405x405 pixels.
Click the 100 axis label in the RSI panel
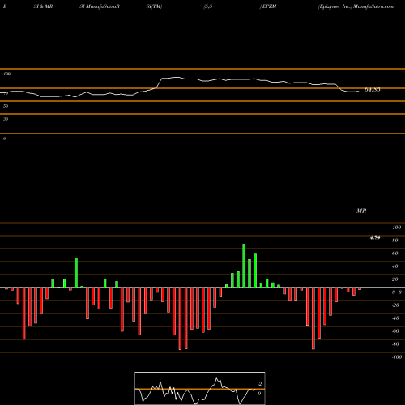6,74
